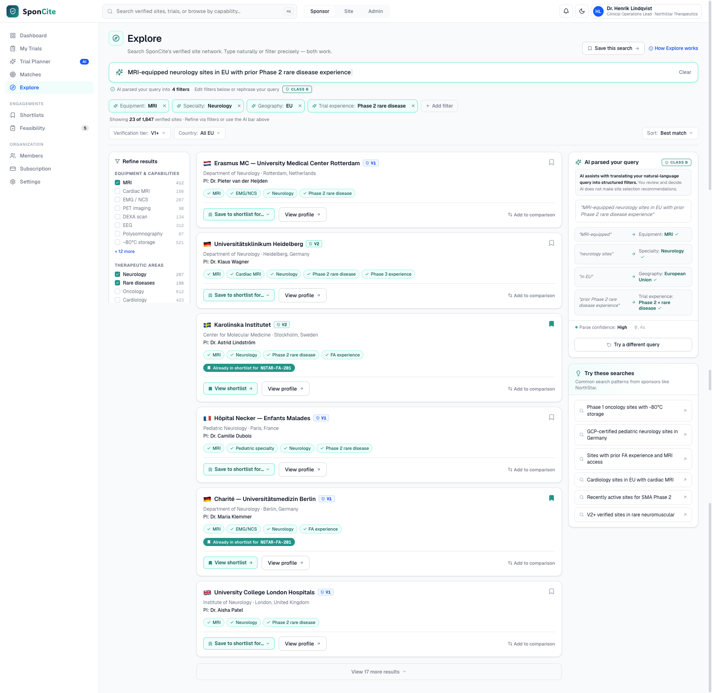Check the Cardiac MRI checkbox

click(x=117, y=191)
